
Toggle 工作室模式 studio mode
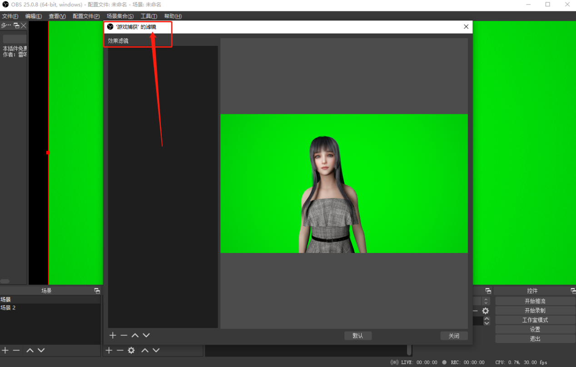point(535,320)
